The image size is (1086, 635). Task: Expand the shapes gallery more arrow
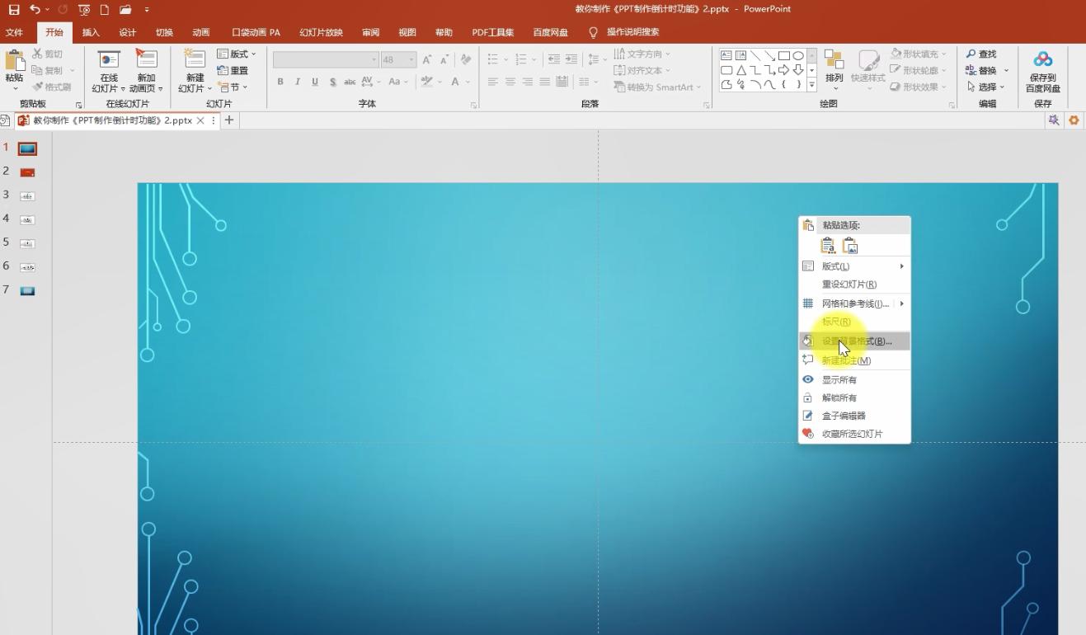(811, 85)
